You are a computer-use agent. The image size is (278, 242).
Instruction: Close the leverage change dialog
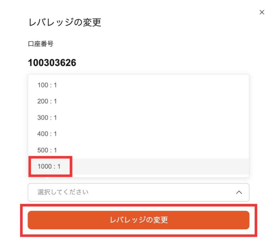click(x=262, y=12)
